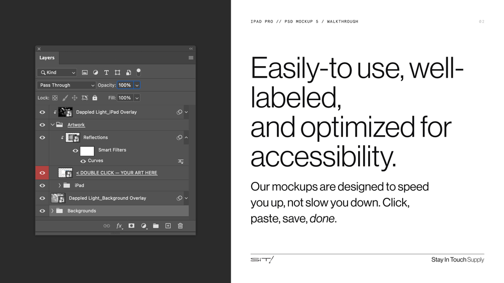Lock all padlock icon
This screenshot has width=504, height=283.
(x=95, y=98)
